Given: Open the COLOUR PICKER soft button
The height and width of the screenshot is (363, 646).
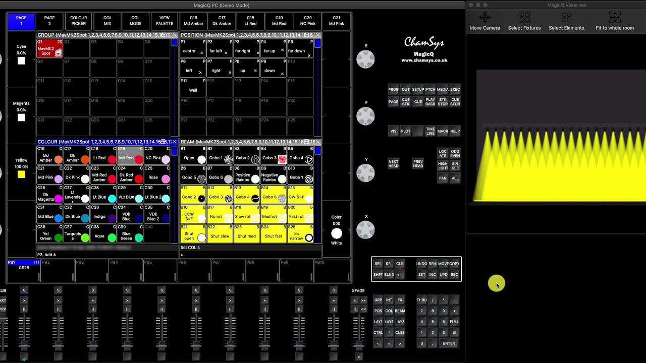Looking at the screenshot, I should click(78, 21).
